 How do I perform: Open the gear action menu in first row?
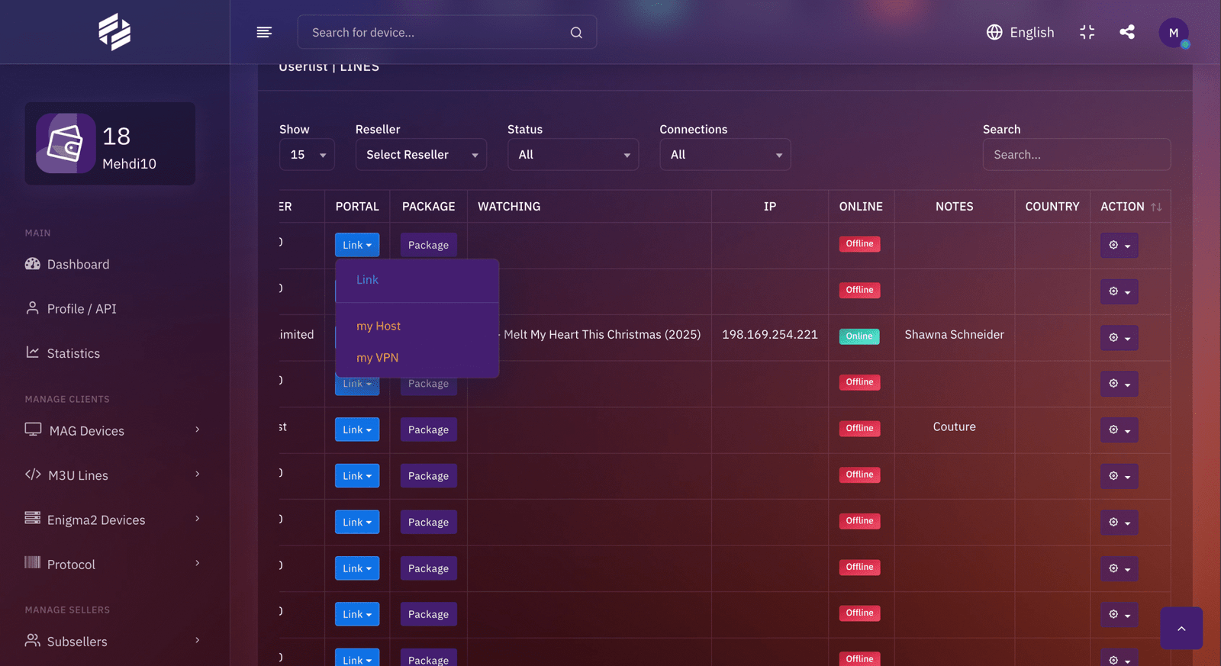click(1119, 246)
